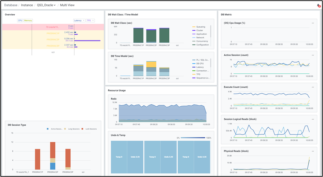Open more options for Active Session chart

[313, 55]
